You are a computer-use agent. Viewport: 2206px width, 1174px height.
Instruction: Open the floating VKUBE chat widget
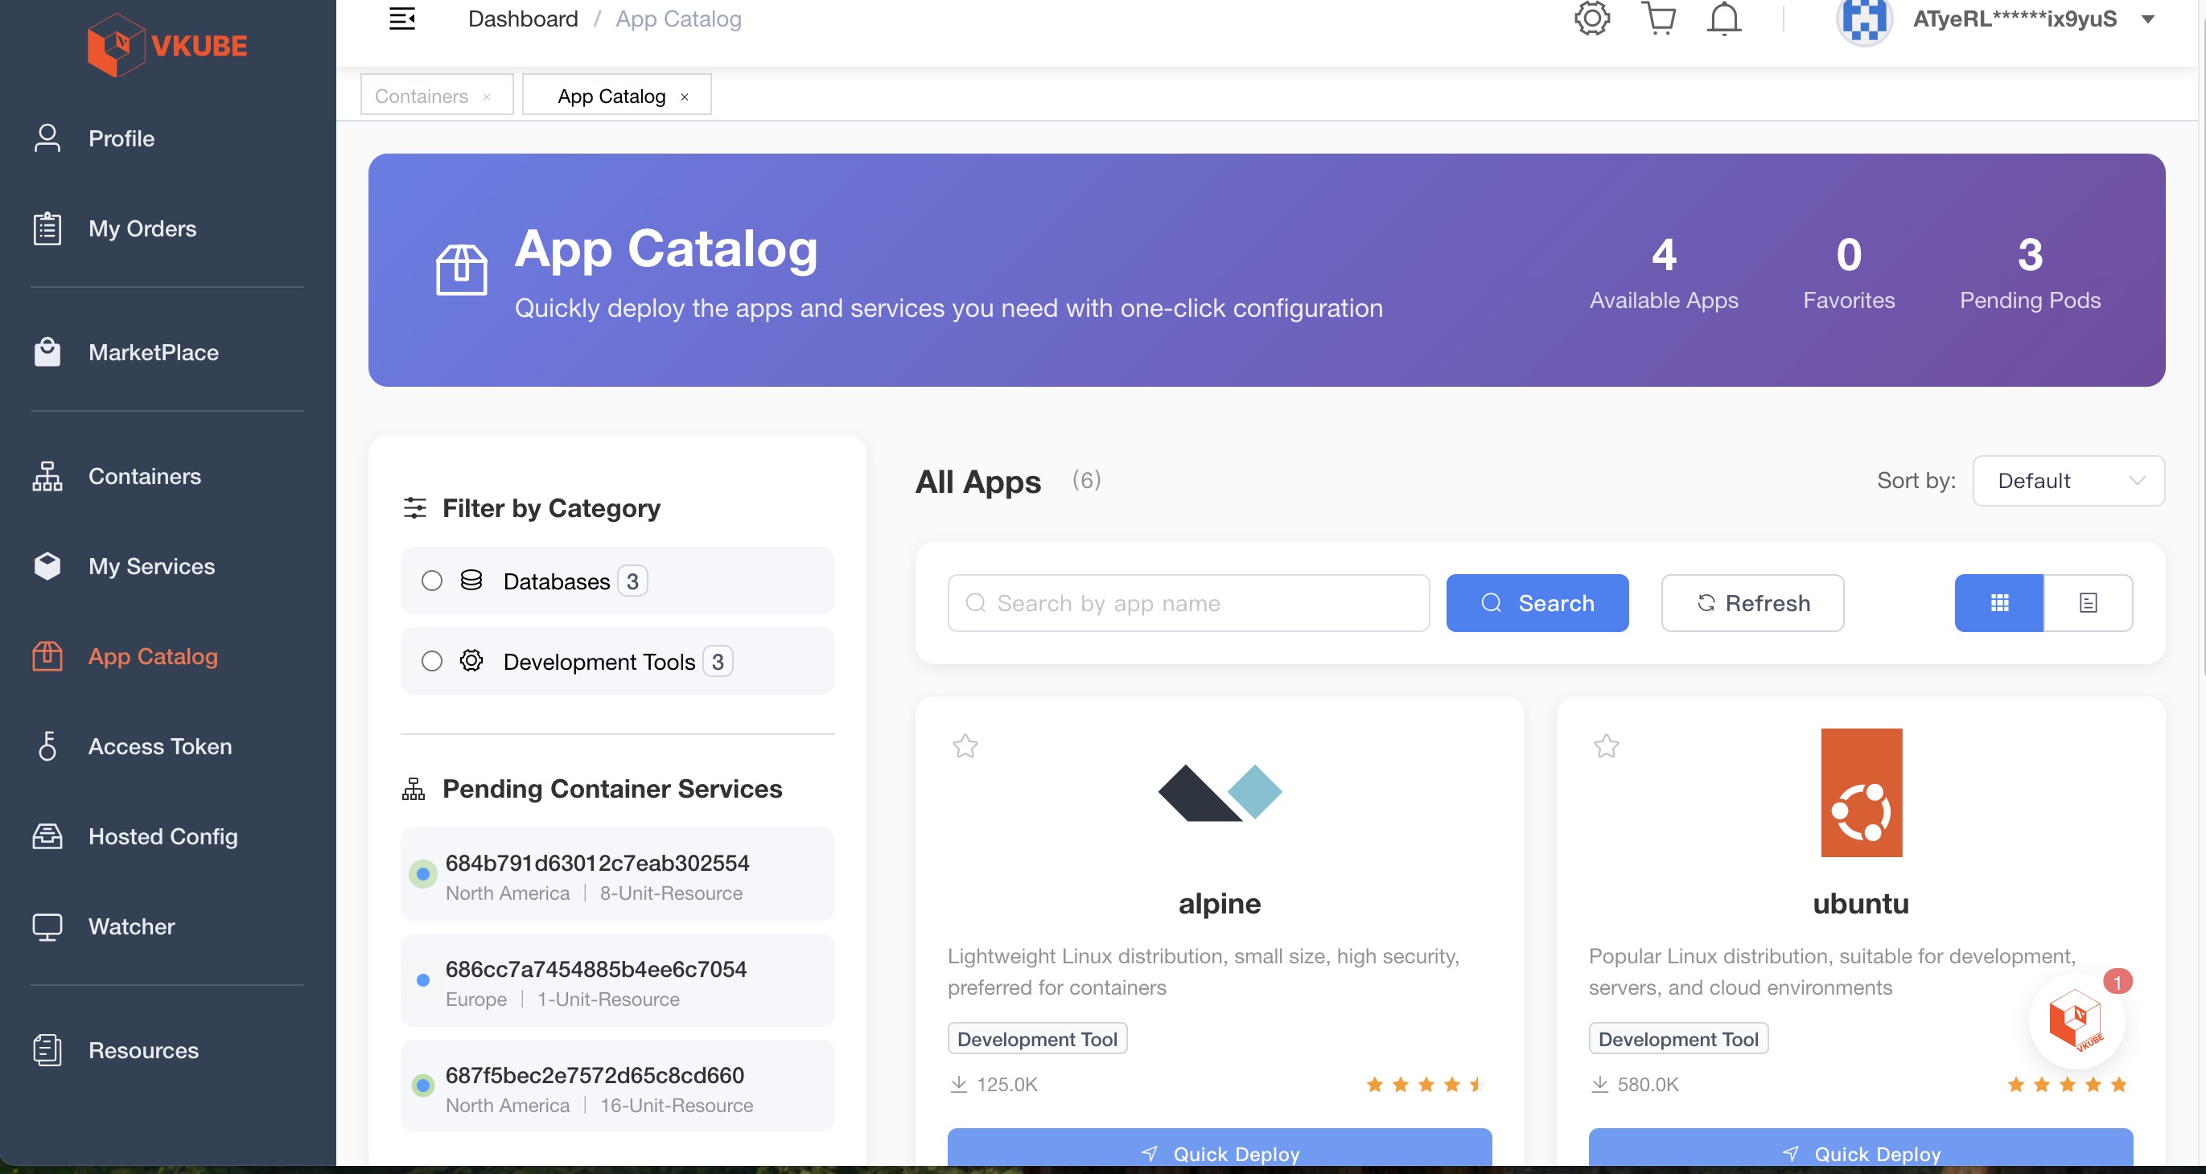tap(2076, 1020)
